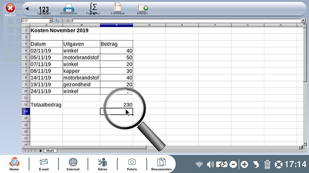Select row 12 header
309x173 pixels.
[26, 105]
